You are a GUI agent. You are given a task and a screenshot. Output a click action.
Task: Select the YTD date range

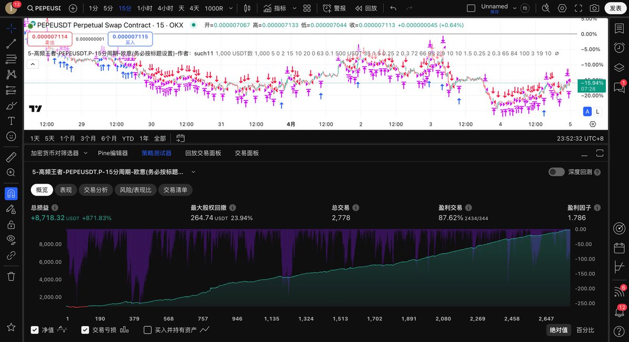point(128,138)
